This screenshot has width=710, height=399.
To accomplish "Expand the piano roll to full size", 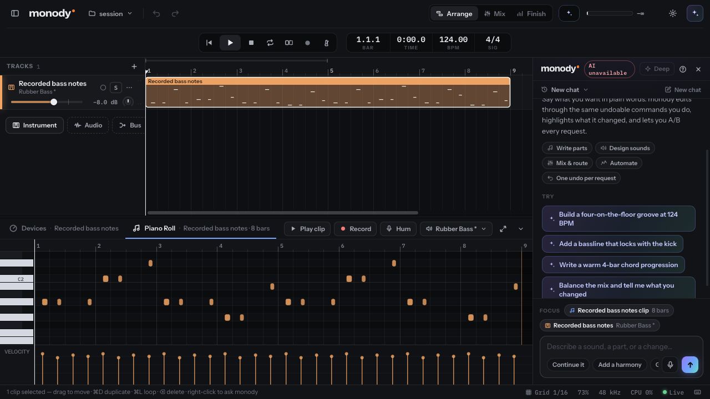I will coord(503,229).
